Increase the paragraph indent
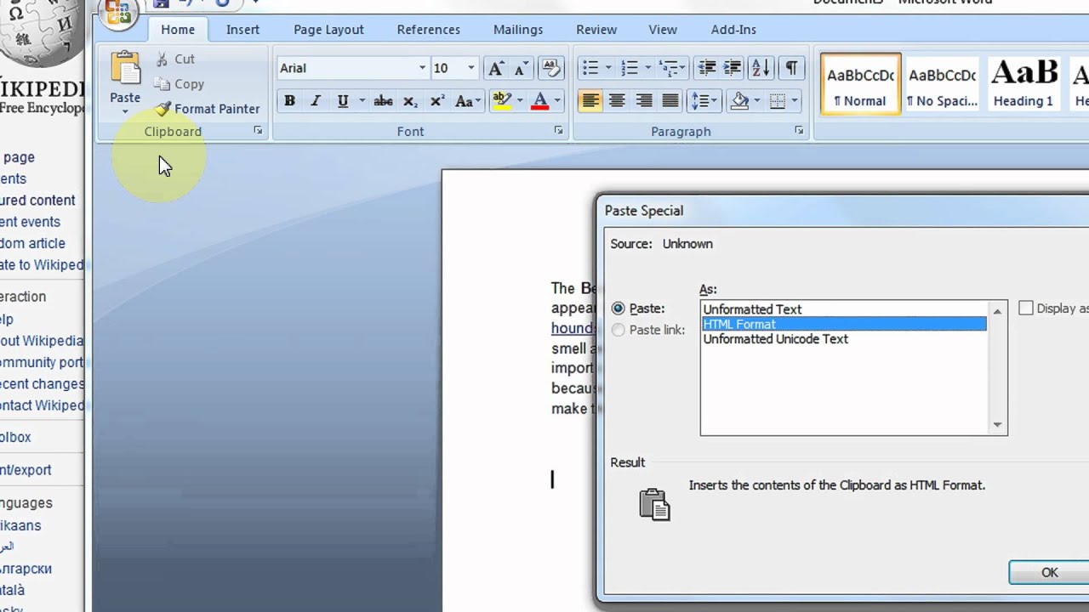Viewport: 1089px width, 612px height. click(733, 68)
